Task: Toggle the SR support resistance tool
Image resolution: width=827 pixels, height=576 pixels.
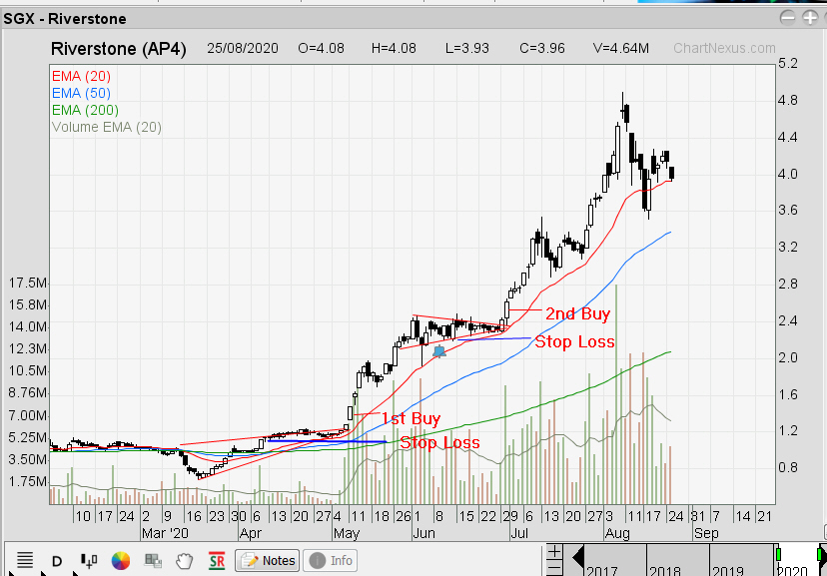Action: [217, 561]
